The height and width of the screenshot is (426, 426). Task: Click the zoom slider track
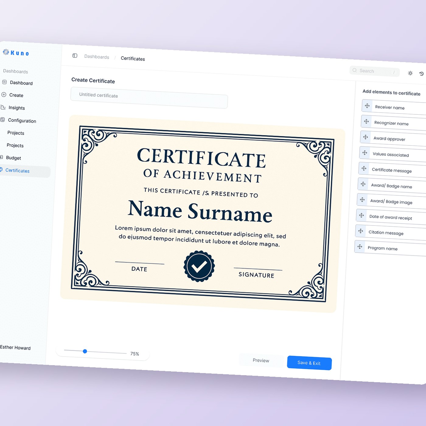coord(95,352)
